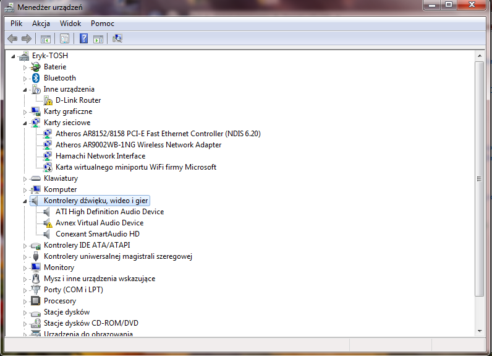This screenshot has width=492, height=356.
Task: Expand the Procesory category
Action: (25, 302)
